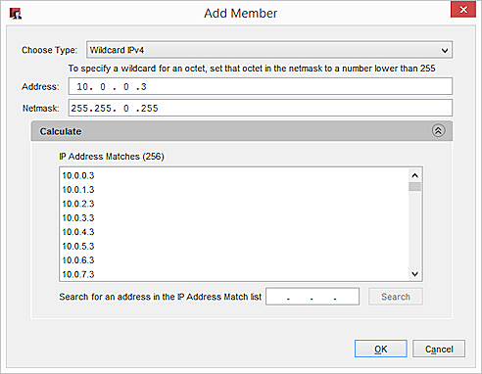The height and width of the screenshot is (374, 482).
Task: Select 10.0.1.3 in the matches list
Action: click(78, 190)
